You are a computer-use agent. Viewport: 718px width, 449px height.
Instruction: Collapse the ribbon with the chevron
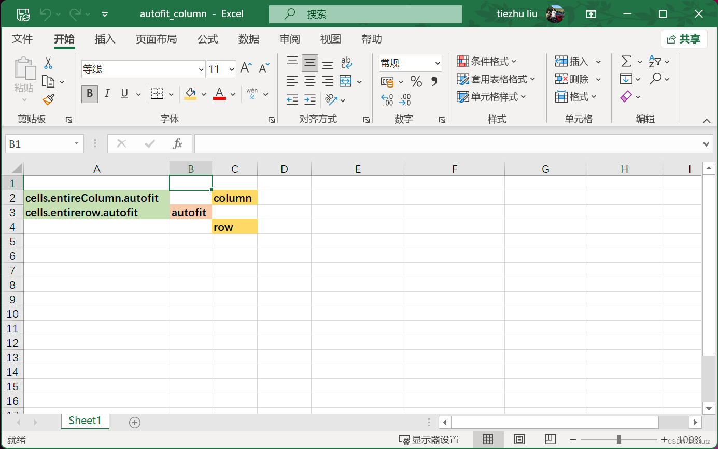[x=707, y=121]
